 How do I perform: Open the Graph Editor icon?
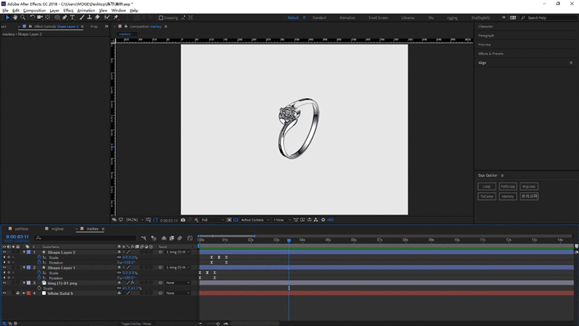pos(190,238)
